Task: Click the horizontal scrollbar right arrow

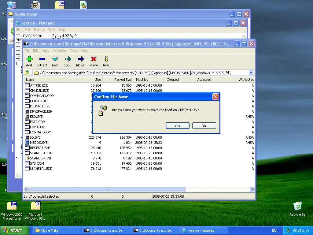Action: [252, 189]
